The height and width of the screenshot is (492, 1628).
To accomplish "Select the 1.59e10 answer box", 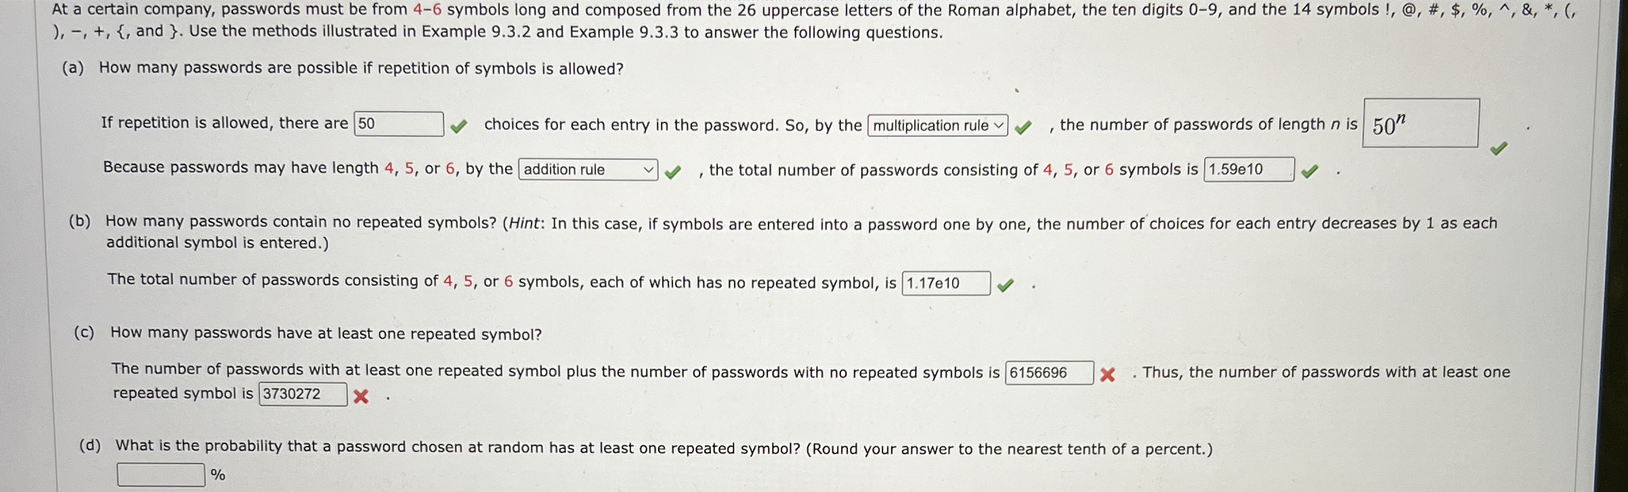I will tap(1247, 170).
